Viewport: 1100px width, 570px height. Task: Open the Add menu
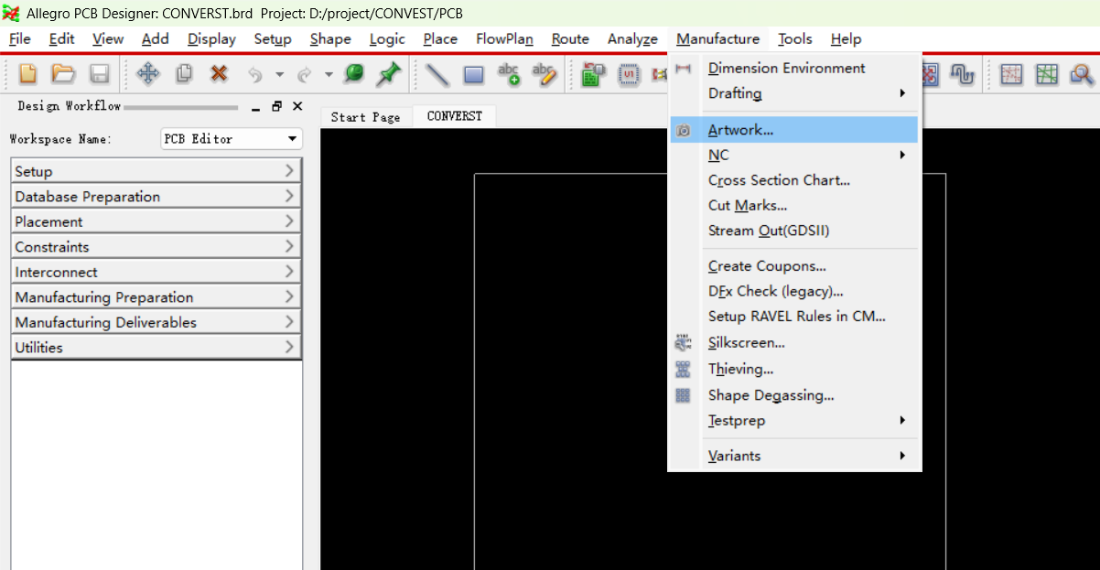pos(156,38)
